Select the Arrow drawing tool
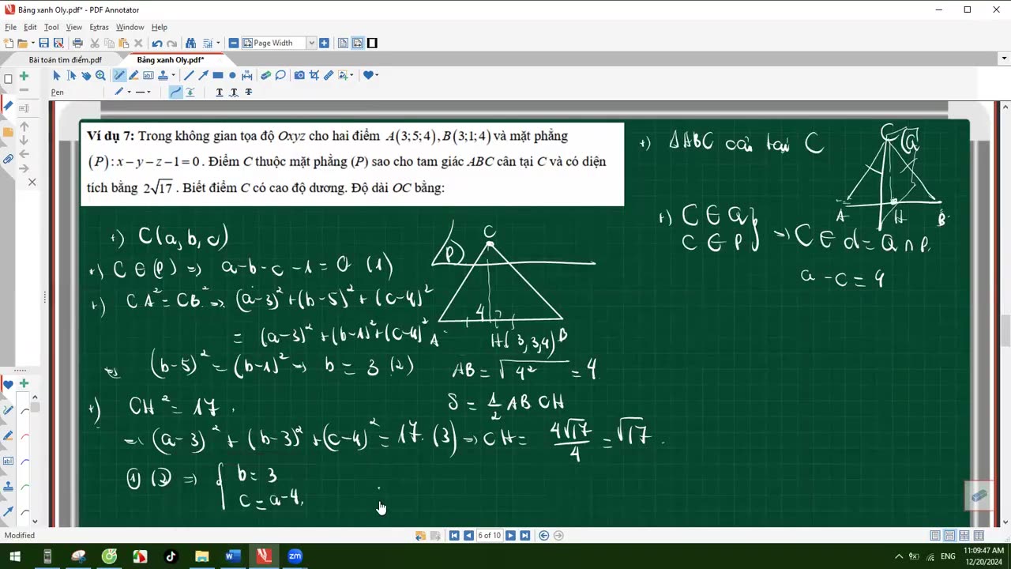This screenshot has height=569, width=1011. click(203, 75)
